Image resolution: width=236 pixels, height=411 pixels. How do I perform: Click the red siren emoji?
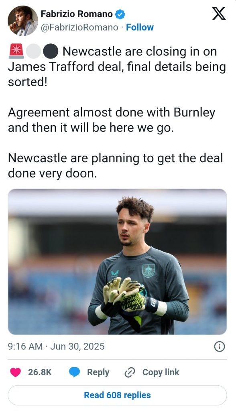[x=16, y=51]
